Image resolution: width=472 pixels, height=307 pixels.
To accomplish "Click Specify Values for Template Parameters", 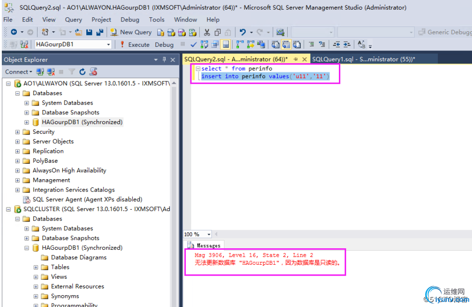I will coord(361,45).
